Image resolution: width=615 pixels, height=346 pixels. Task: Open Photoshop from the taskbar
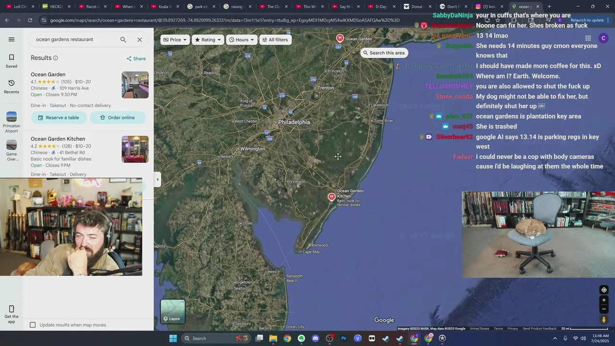coord(344,338)
